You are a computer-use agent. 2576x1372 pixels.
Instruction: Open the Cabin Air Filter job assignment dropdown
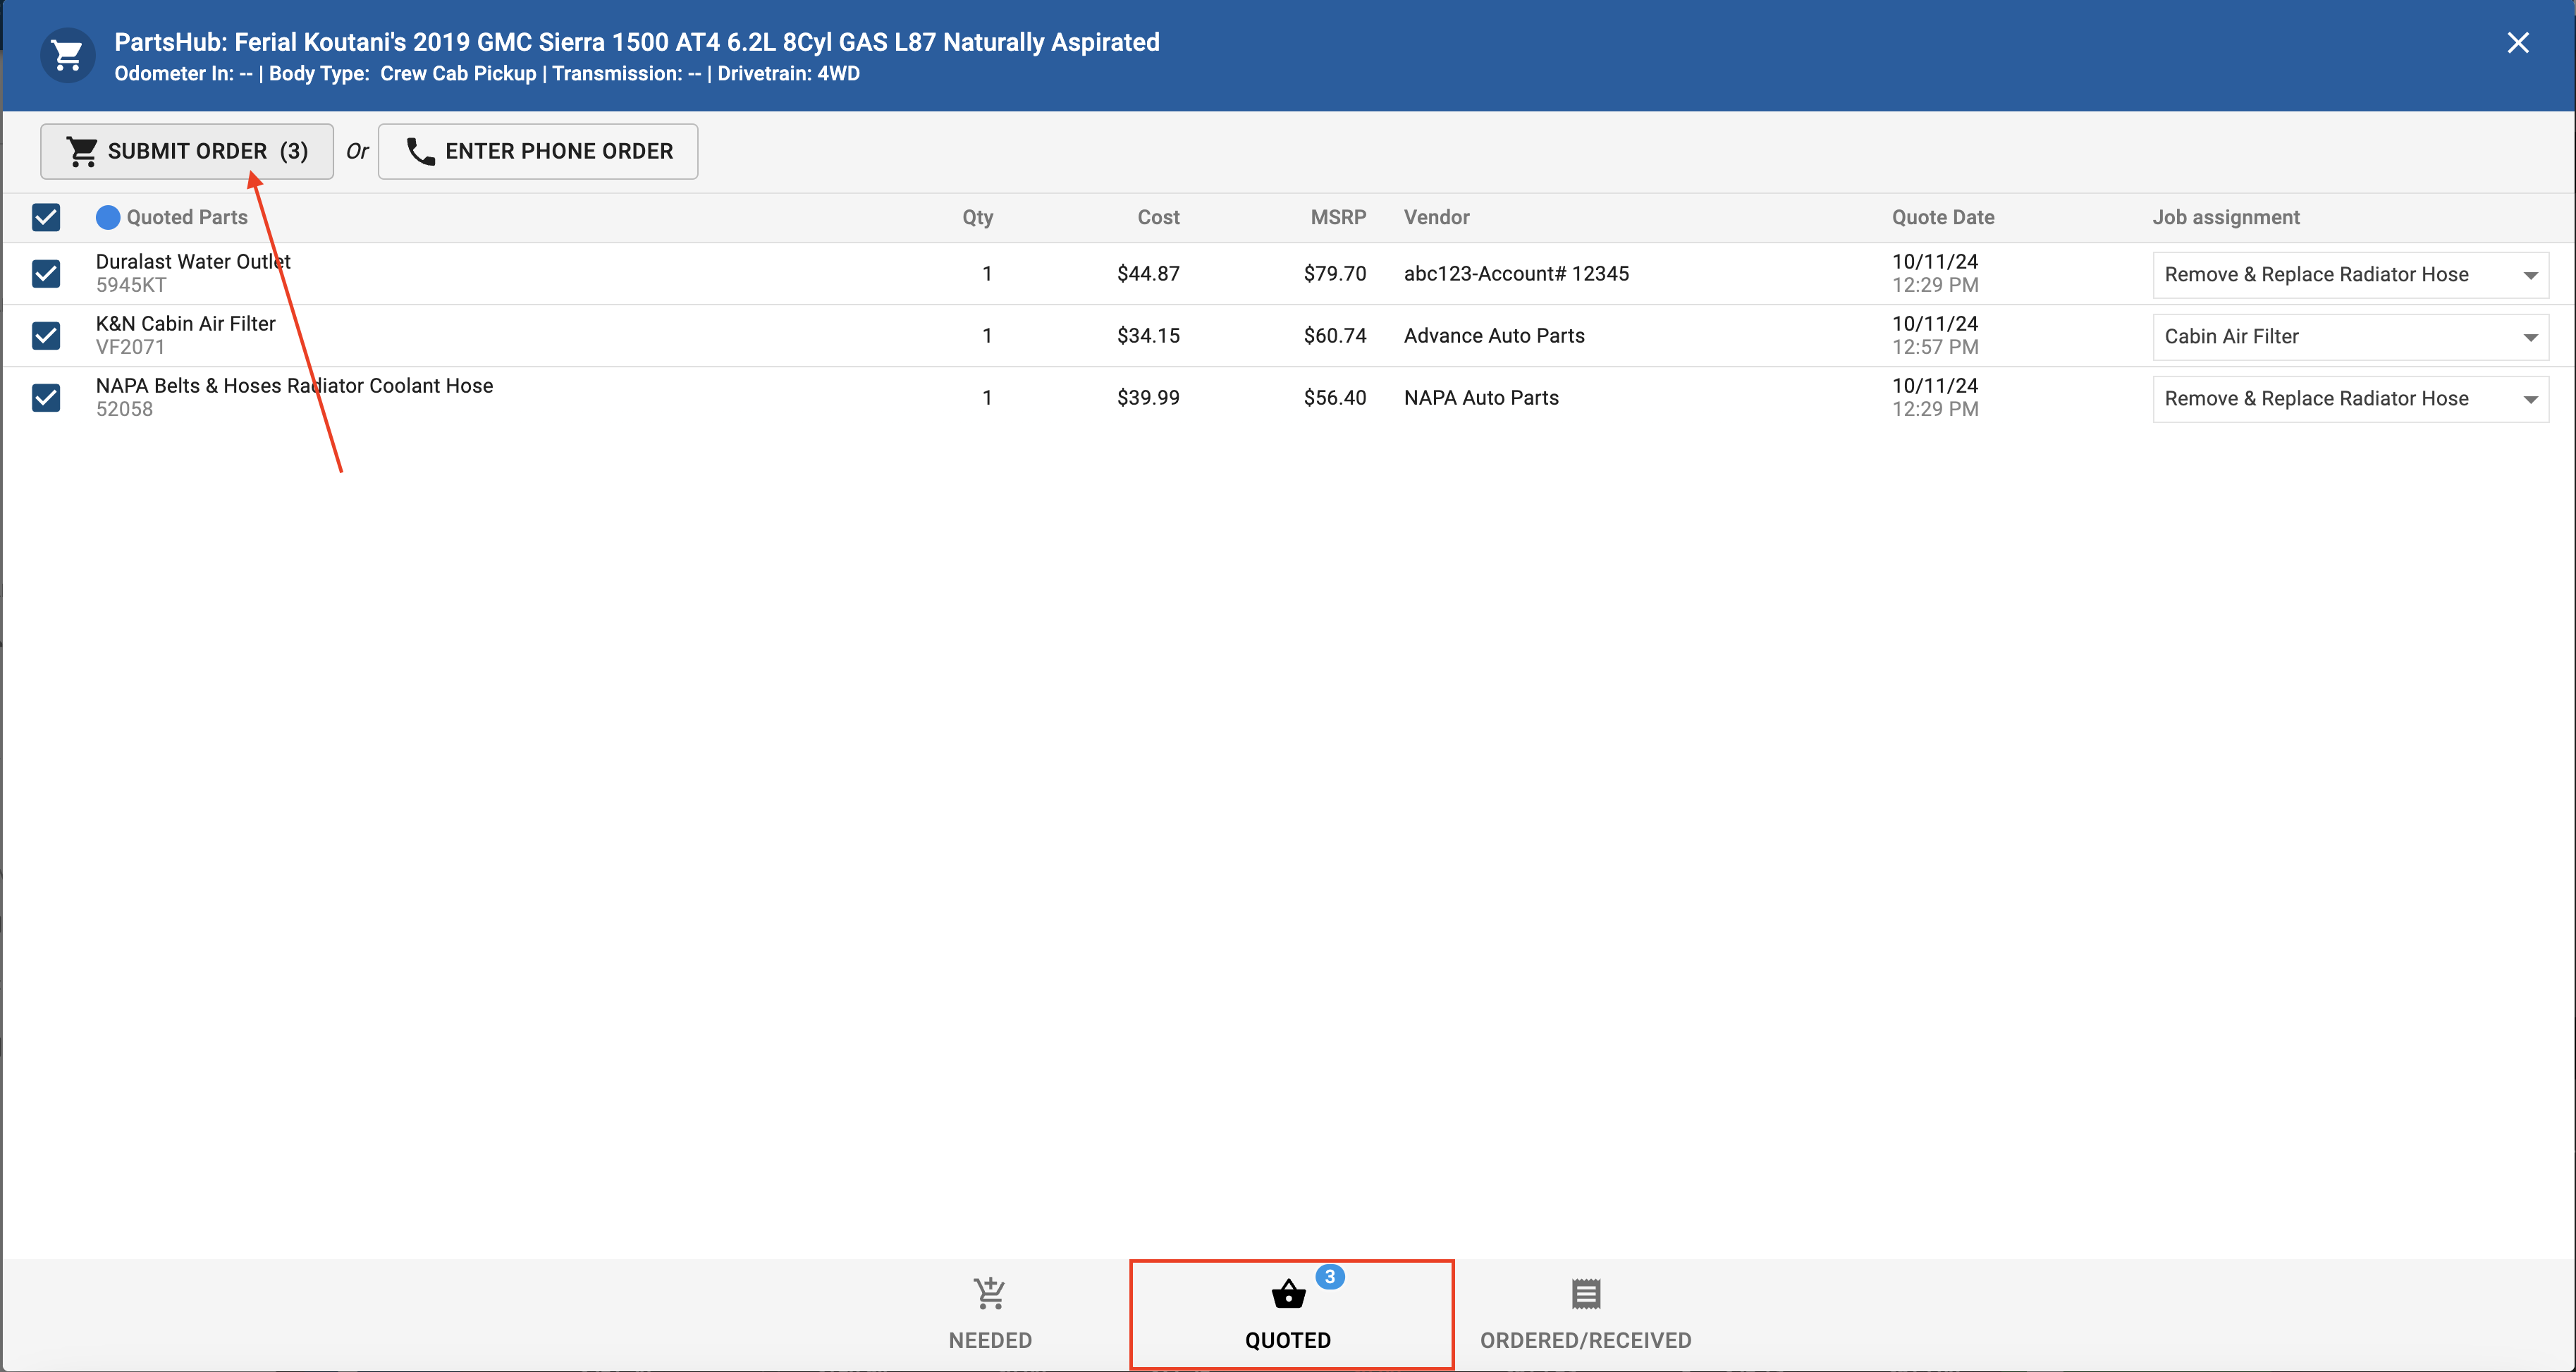click(x=2350, y=336)
